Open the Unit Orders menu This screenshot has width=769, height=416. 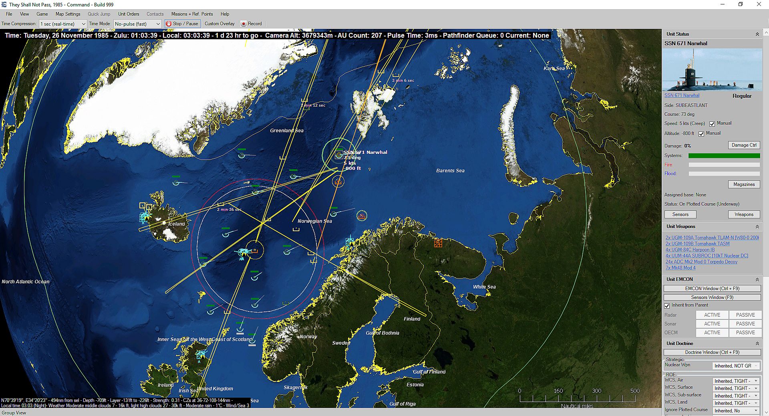(x=129, y=14)
